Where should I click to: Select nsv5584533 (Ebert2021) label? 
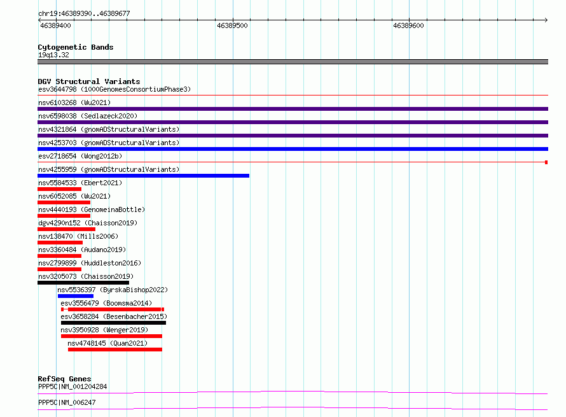[x=80, y=183]
